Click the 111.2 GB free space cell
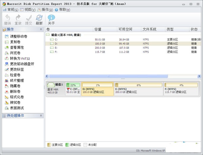Screen dimensions: 203x155 click(124, 52)
